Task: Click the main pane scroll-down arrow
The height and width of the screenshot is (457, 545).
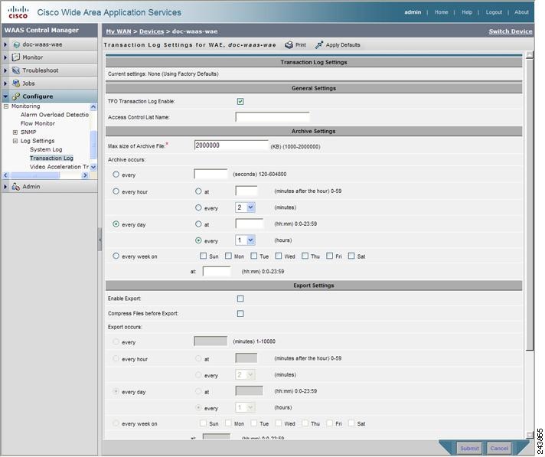Action: 530,434
